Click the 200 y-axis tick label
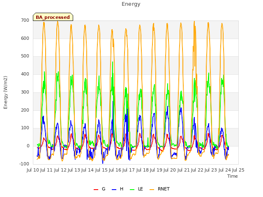Screen dimensions: 263x197 (25, 110)
